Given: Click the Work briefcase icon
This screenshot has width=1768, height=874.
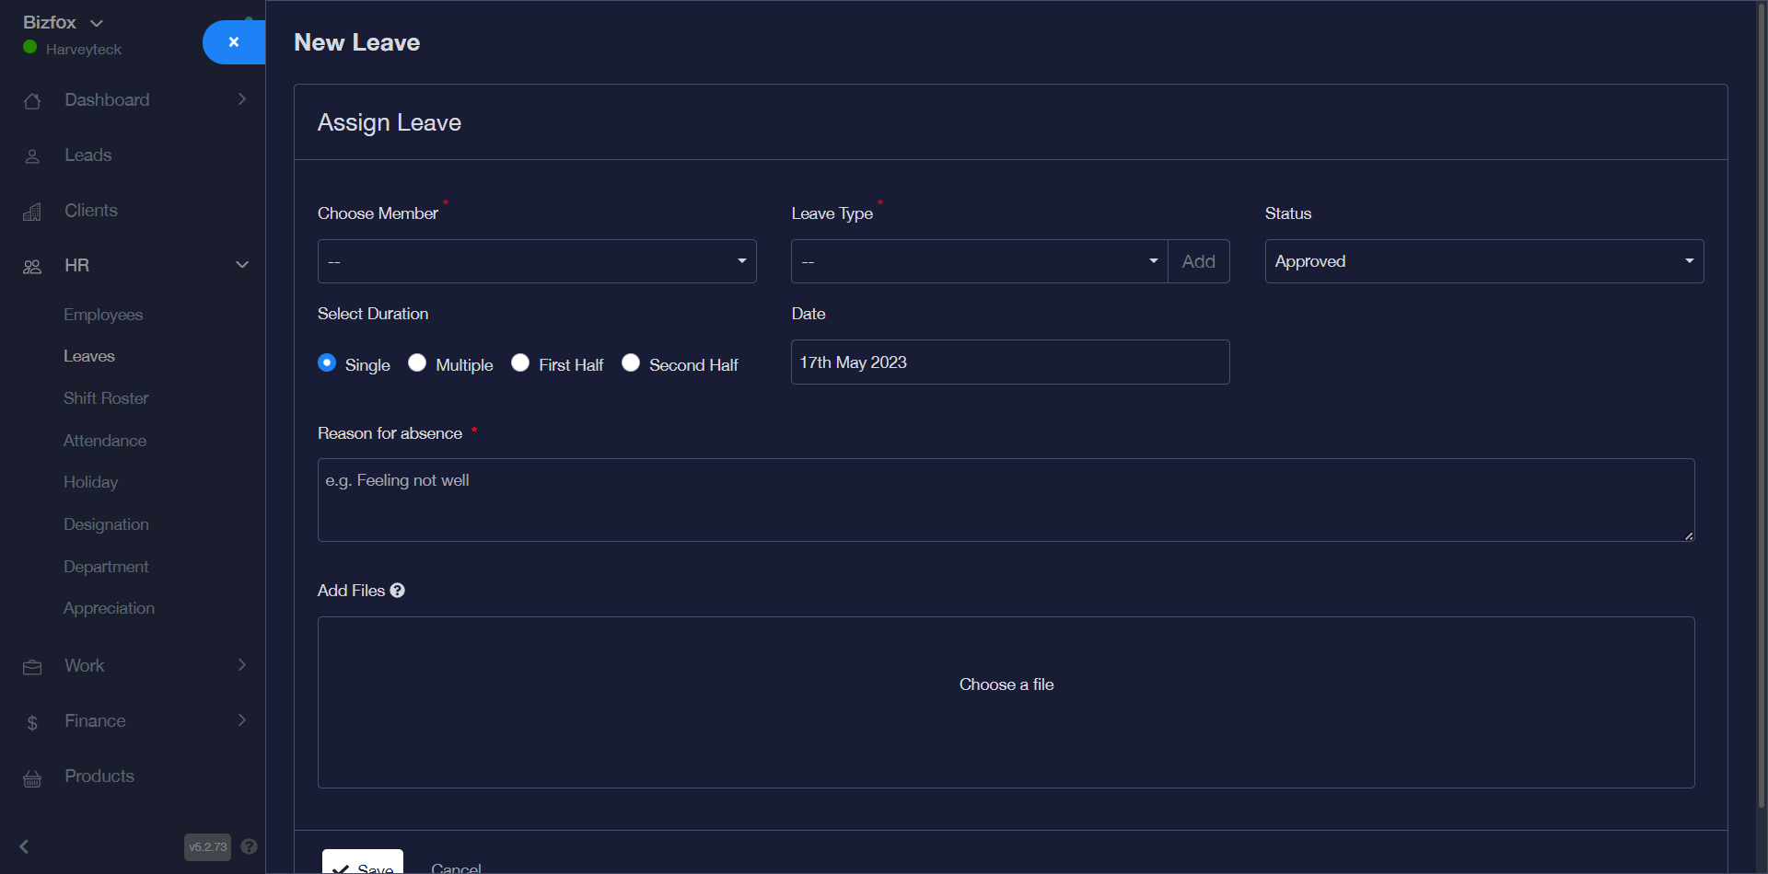Looking at the screenshot, I should click(x=32, y=667).
